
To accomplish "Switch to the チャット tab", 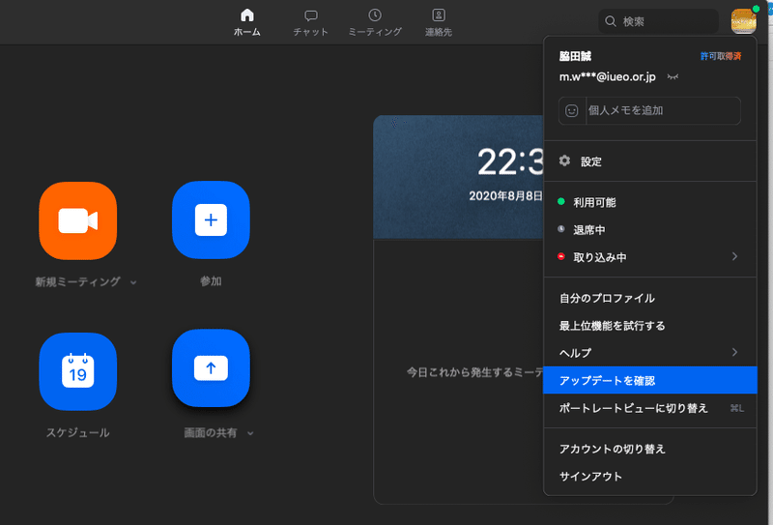I will click(x=310, y=22).
